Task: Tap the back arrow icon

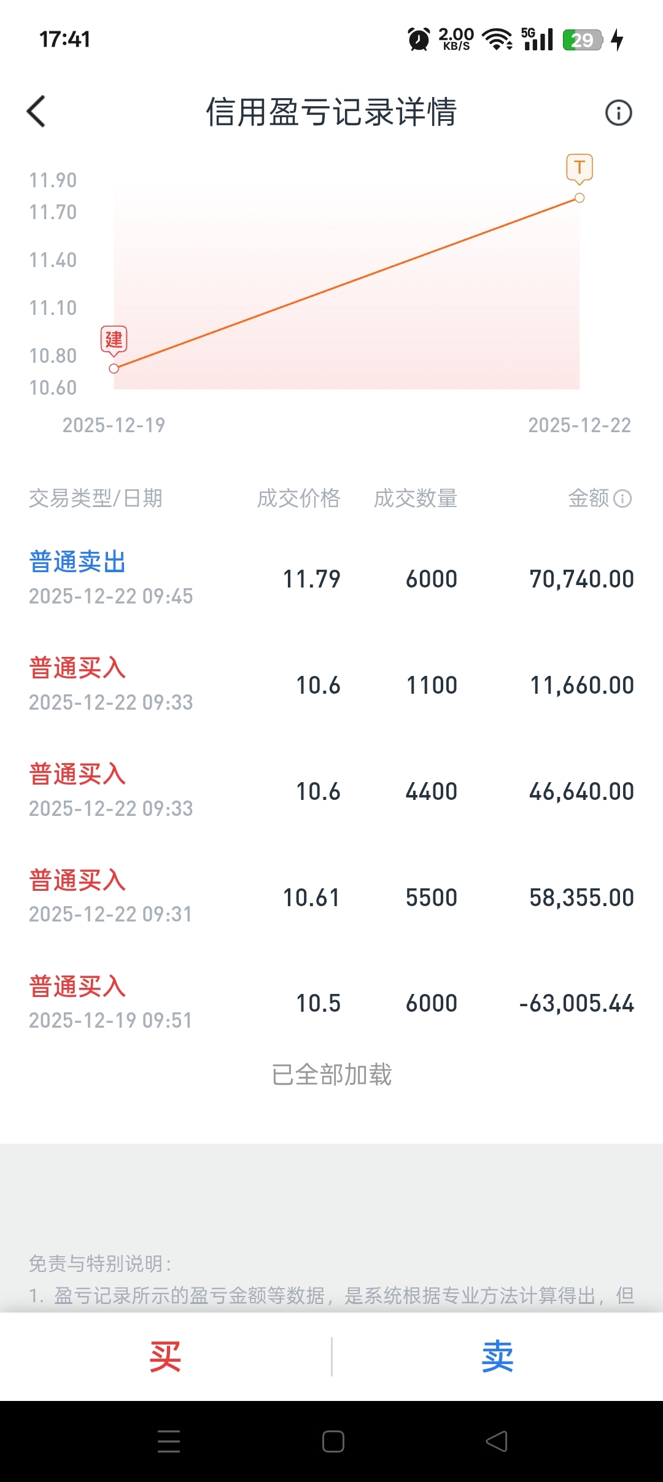Action: coord(36,112)
